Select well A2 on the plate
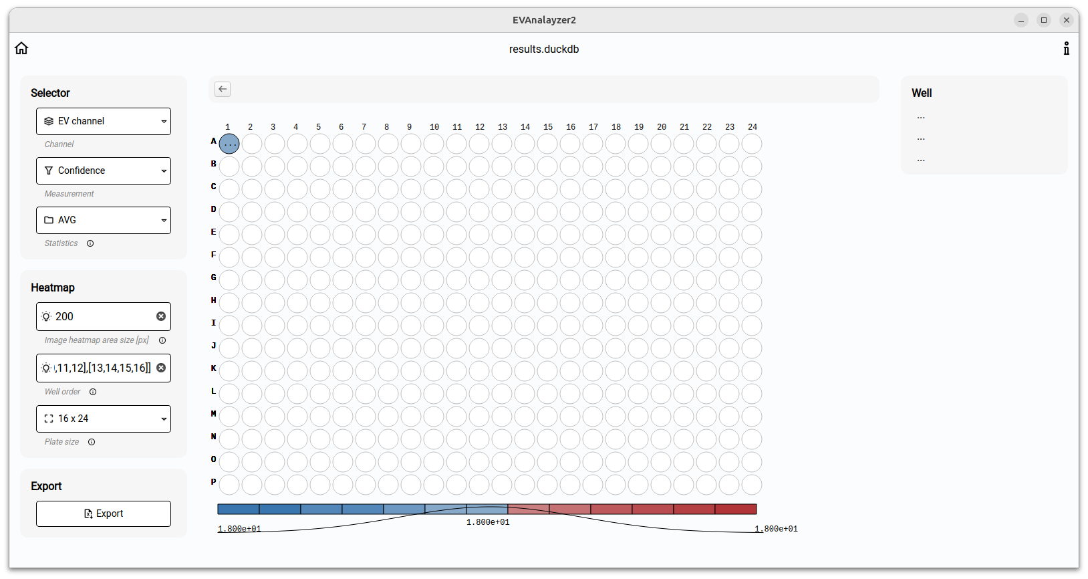1088x579 pixels. click(252, 144)
